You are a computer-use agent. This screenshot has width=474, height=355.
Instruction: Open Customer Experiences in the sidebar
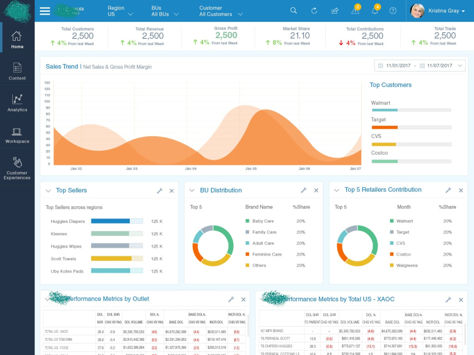17,168
